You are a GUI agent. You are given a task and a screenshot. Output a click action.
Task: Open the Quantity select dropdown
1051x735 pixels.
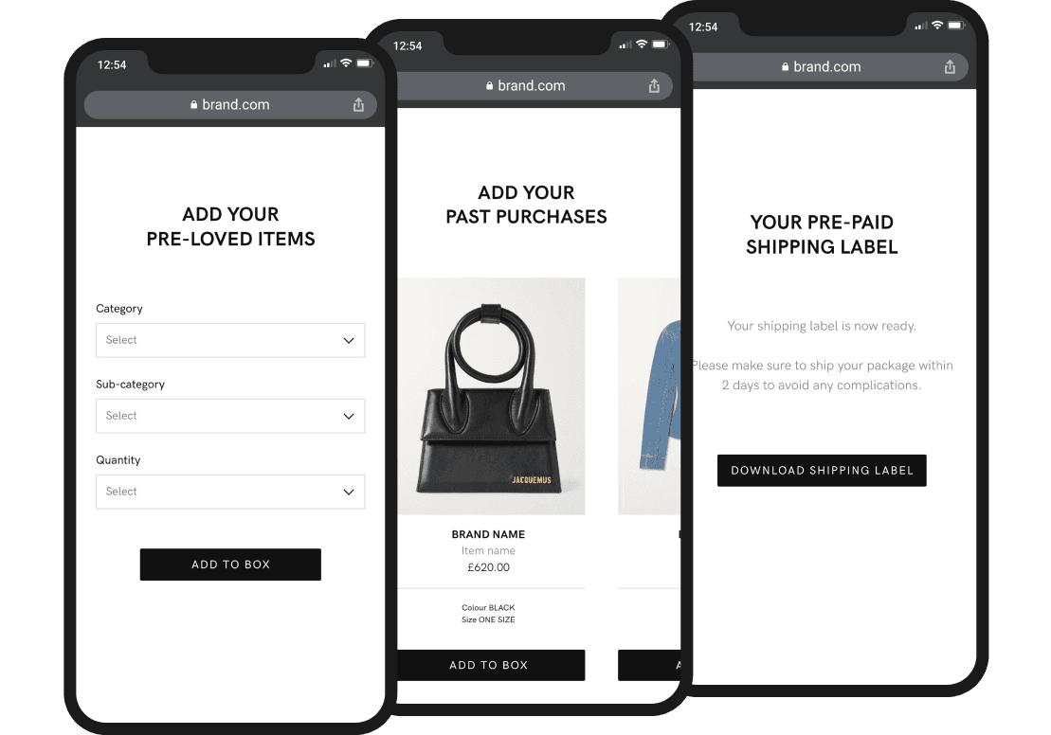(x=230, y=492)
